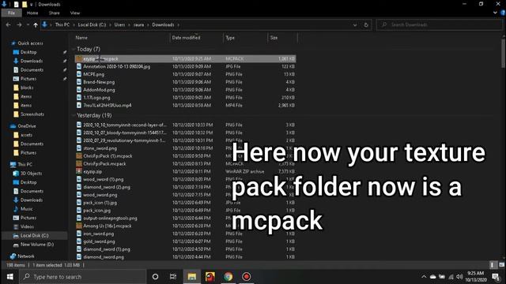Go forward with the forward arrow
This screenshot has height=284, width=506.
point(19,24)
